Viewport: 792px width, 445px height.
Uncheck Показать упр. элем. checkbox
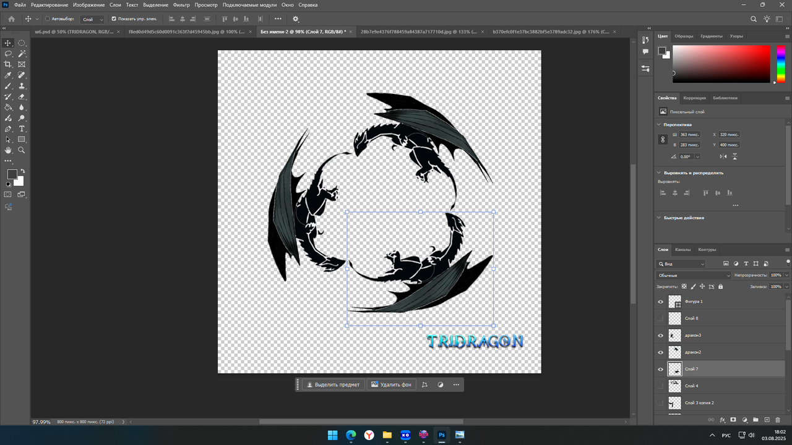(x=113, y=19)
